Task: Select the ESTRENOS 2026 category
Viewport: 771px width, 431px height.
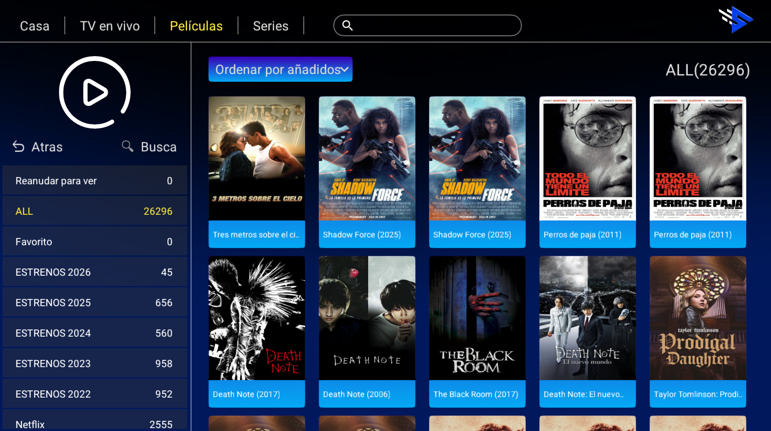Action: click(95, 272)
